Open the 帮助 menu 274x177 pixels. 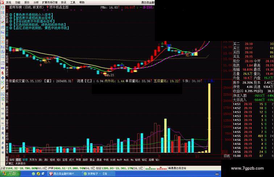tap(82, 2)
